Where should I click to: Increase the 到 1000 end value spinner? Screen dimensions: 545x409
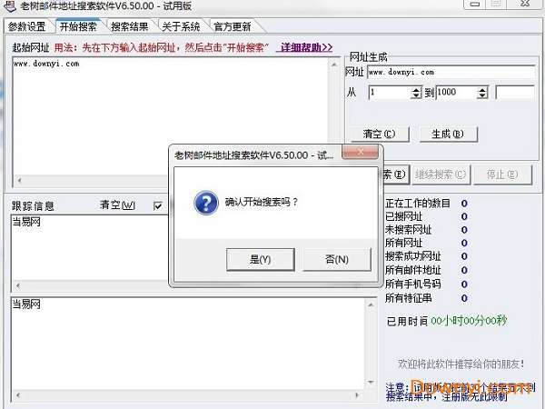tap(482, 89)
